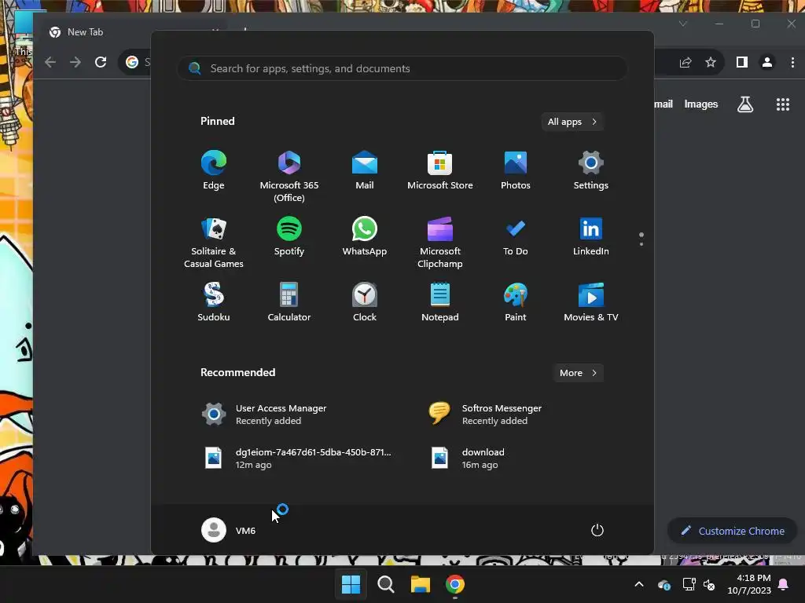Launch Paint
805x603 pixels.
[516, 302]
